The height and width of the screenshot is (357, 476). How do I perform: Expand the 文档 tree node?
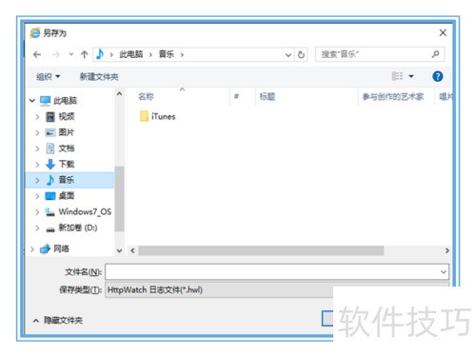click(x=37, y=149)
